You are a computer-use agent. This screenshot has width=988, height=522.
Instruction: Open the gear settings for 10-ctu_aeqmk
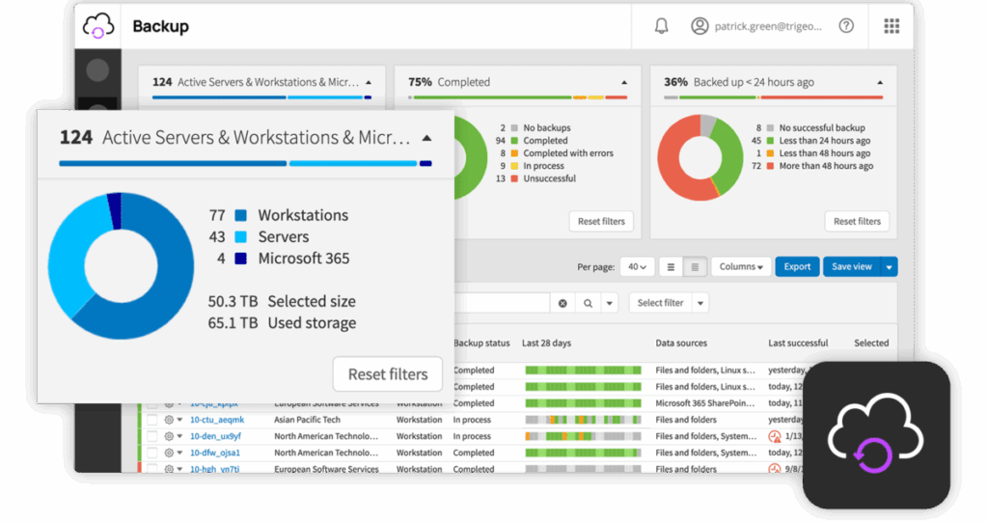pos(168,420)
